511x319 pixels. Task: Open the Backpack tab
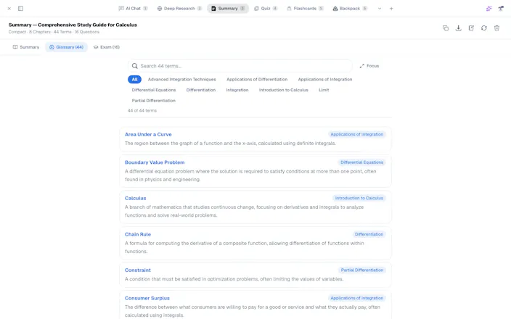(350, 9)
